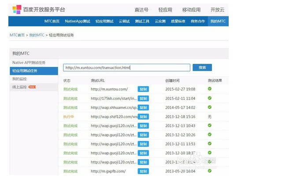Click MTC首页 in the breadcrumb
Image resolution: width=289 pixels, height=183 pixels.
[x=17, y=34]
